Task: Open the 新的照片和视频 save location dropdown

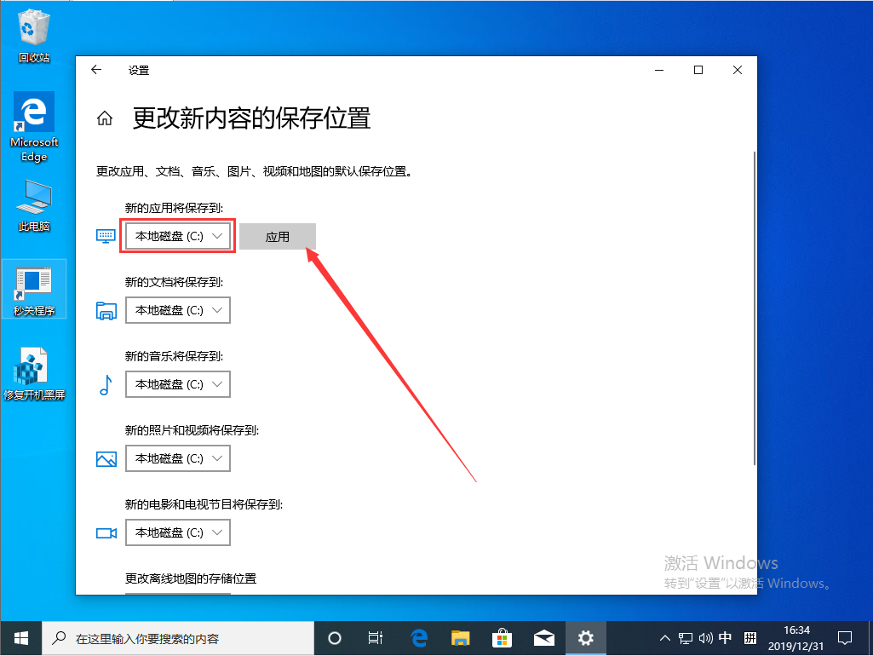Action: click(x=177, y=458)
